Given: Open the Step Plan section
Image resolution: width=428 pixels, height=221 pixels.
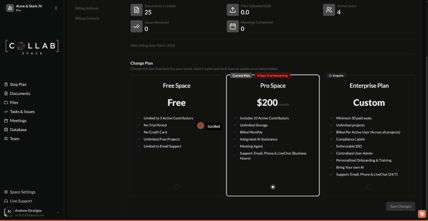Looking at the screenshot, I should [18, 84].
